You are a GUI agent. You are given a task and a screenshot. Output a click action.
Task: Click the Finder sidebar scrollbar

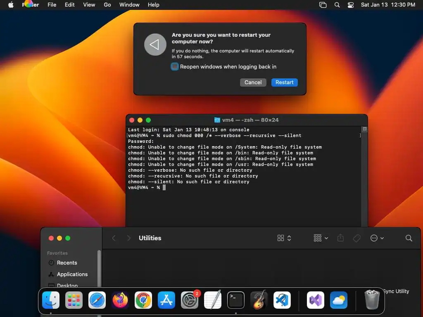click(x=99, y=268)
